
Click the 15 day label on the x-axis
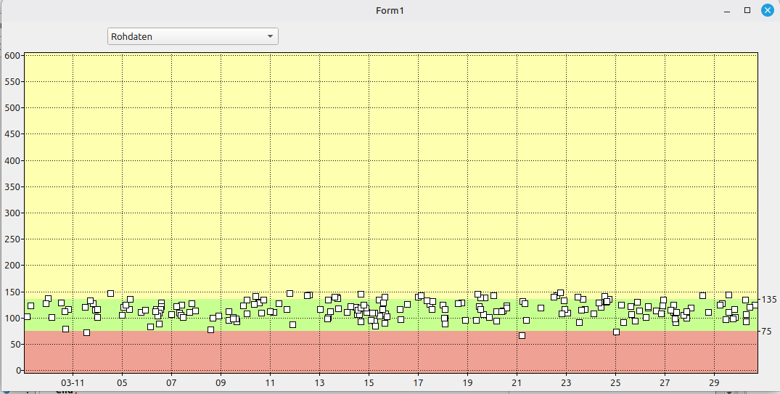point(369,382)
